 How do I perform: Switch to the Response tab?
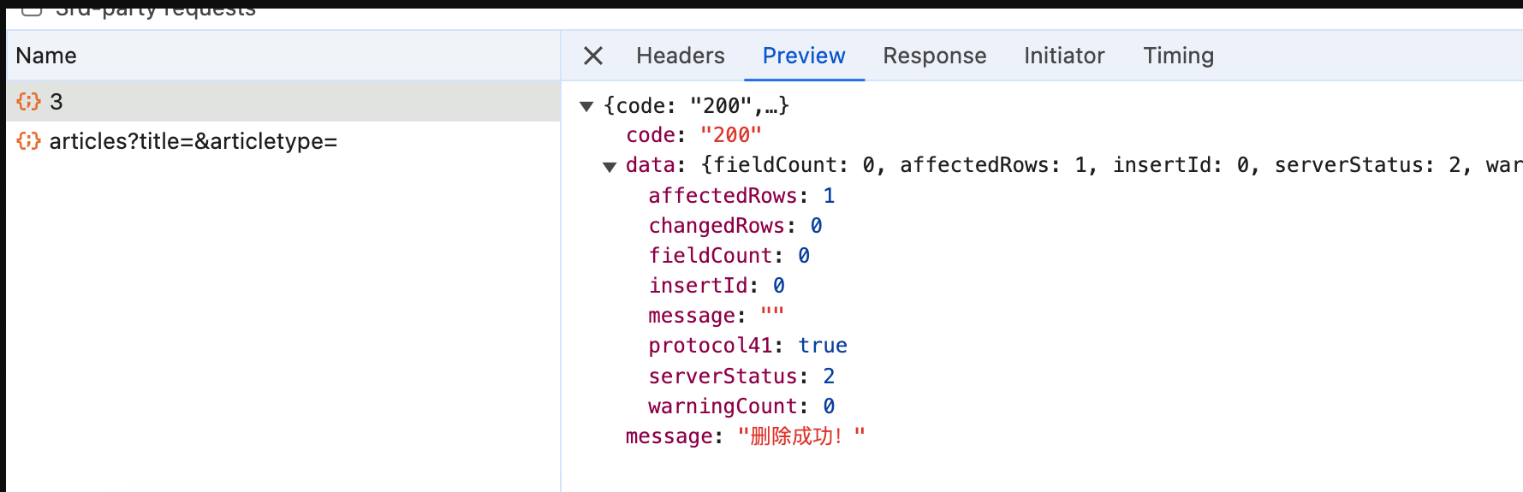[x=934, y=56]
